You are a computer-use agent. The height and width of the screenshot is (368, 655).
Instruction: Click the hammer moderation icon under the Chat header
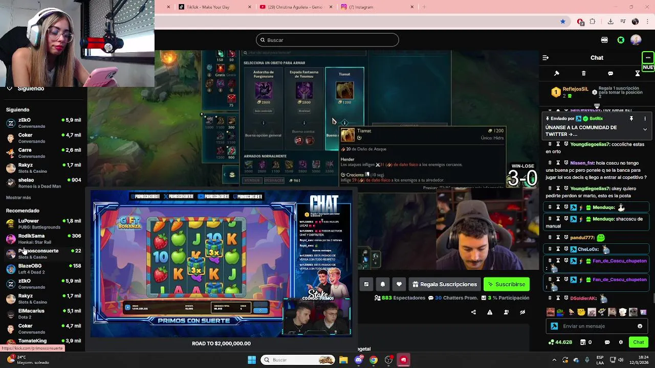(x=557, y=74)
